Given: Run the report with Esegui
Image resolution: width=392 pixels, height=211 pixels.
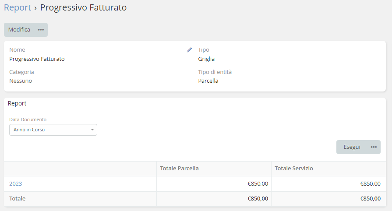Looking at the screenshot, I should pyautogui.click(x=352, y=147).
